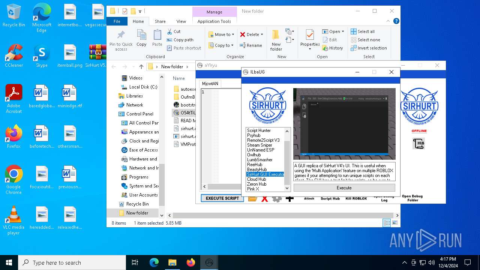Click the Kill ROBLOX button

pos(356,198)
